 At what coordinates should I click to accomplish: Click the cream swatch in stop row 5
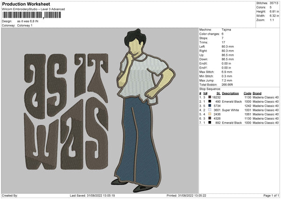[x=210, y=114]
